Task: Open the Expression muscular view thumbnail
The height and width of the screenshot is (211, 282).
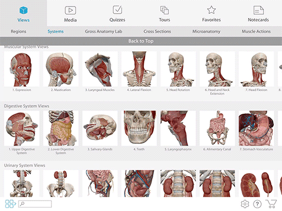Action: pos(22,69)
